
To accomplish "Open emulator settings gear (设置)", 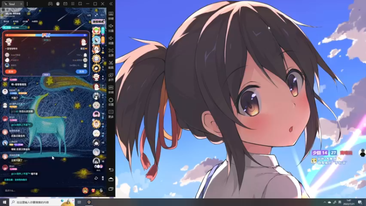I will point(111,102).
